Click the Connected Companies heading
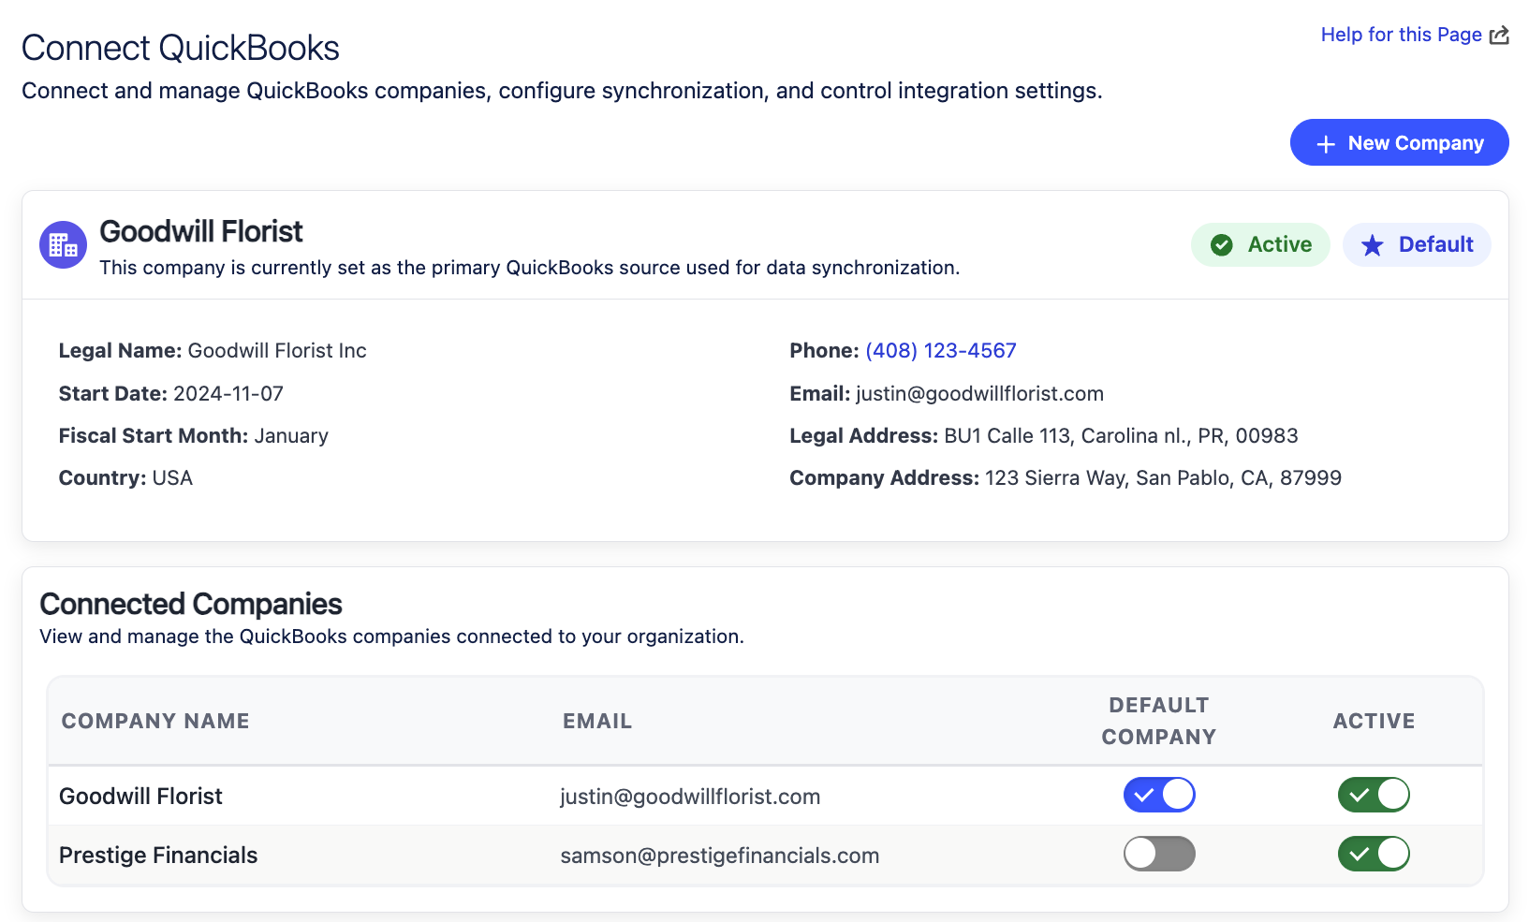The image size is (1529, 922). coord(191,604)
